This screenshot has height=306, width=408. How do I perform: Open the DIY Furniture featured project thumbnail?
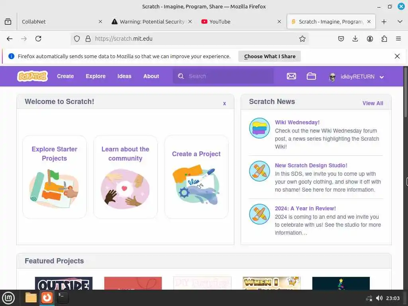point(202,283)
